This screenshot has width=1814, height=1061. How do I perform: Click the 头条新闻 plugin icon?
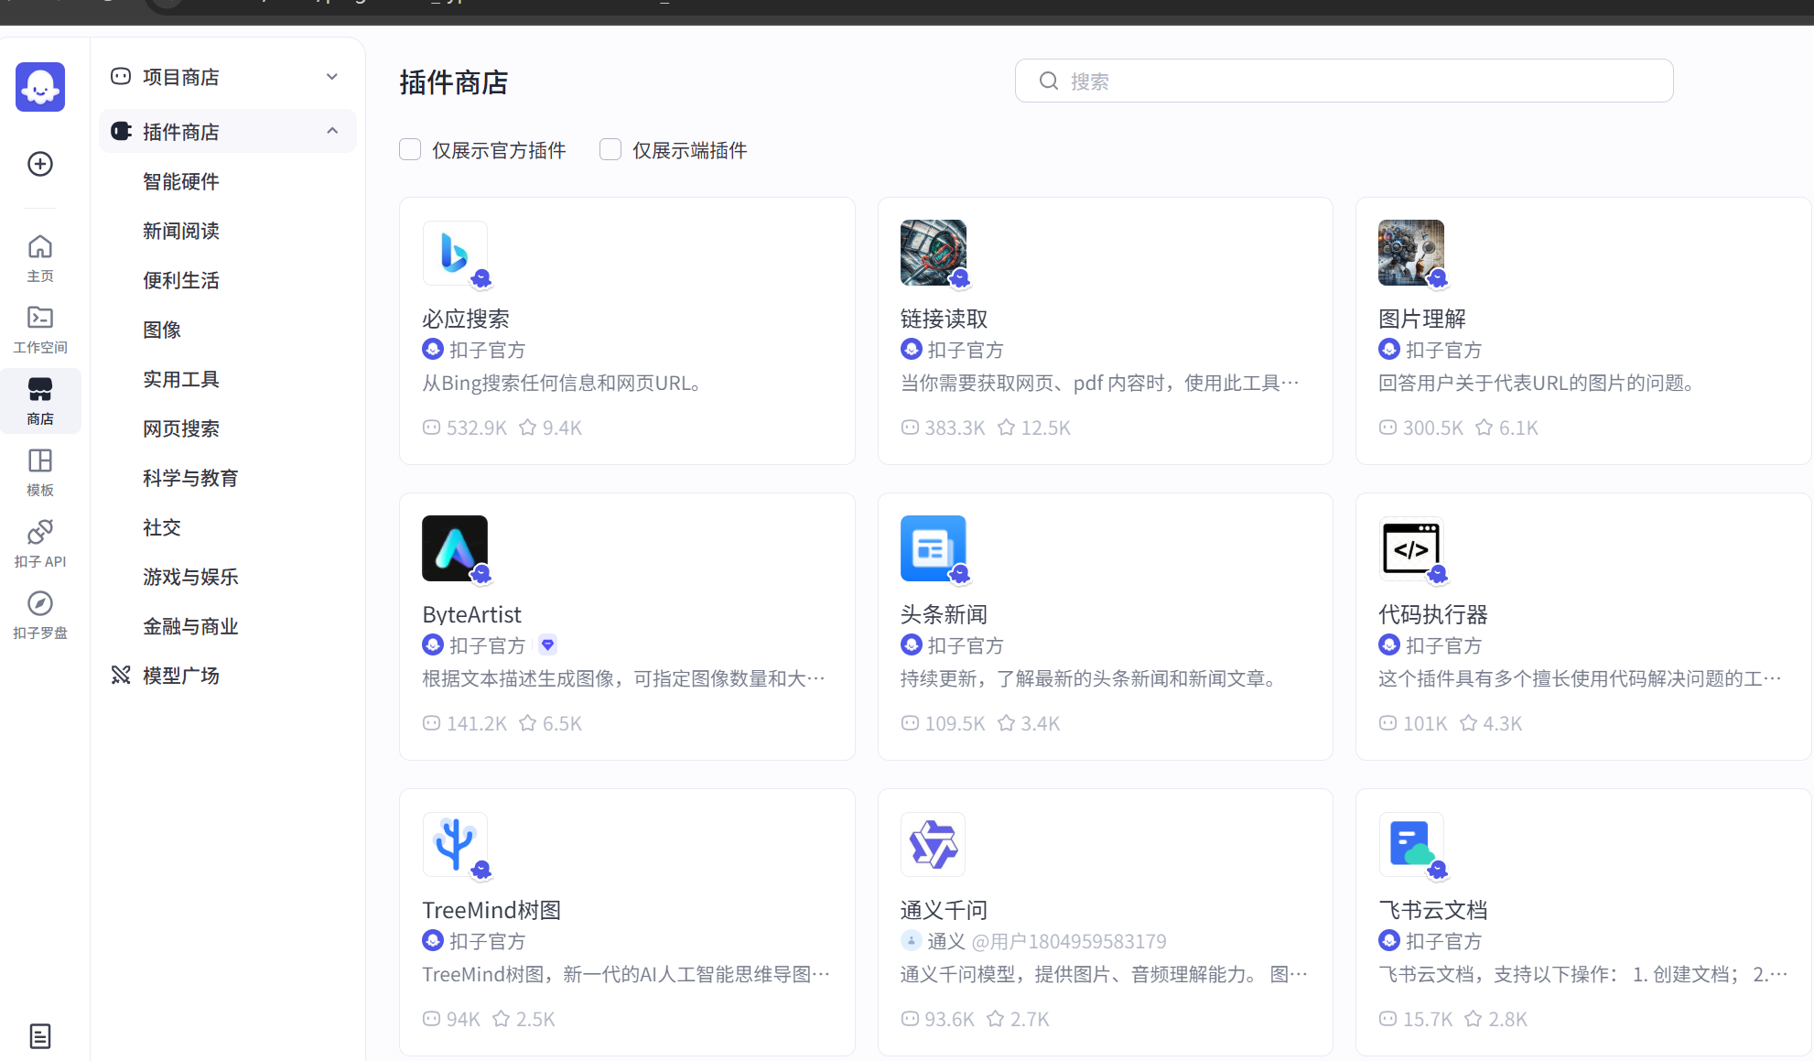934,548
